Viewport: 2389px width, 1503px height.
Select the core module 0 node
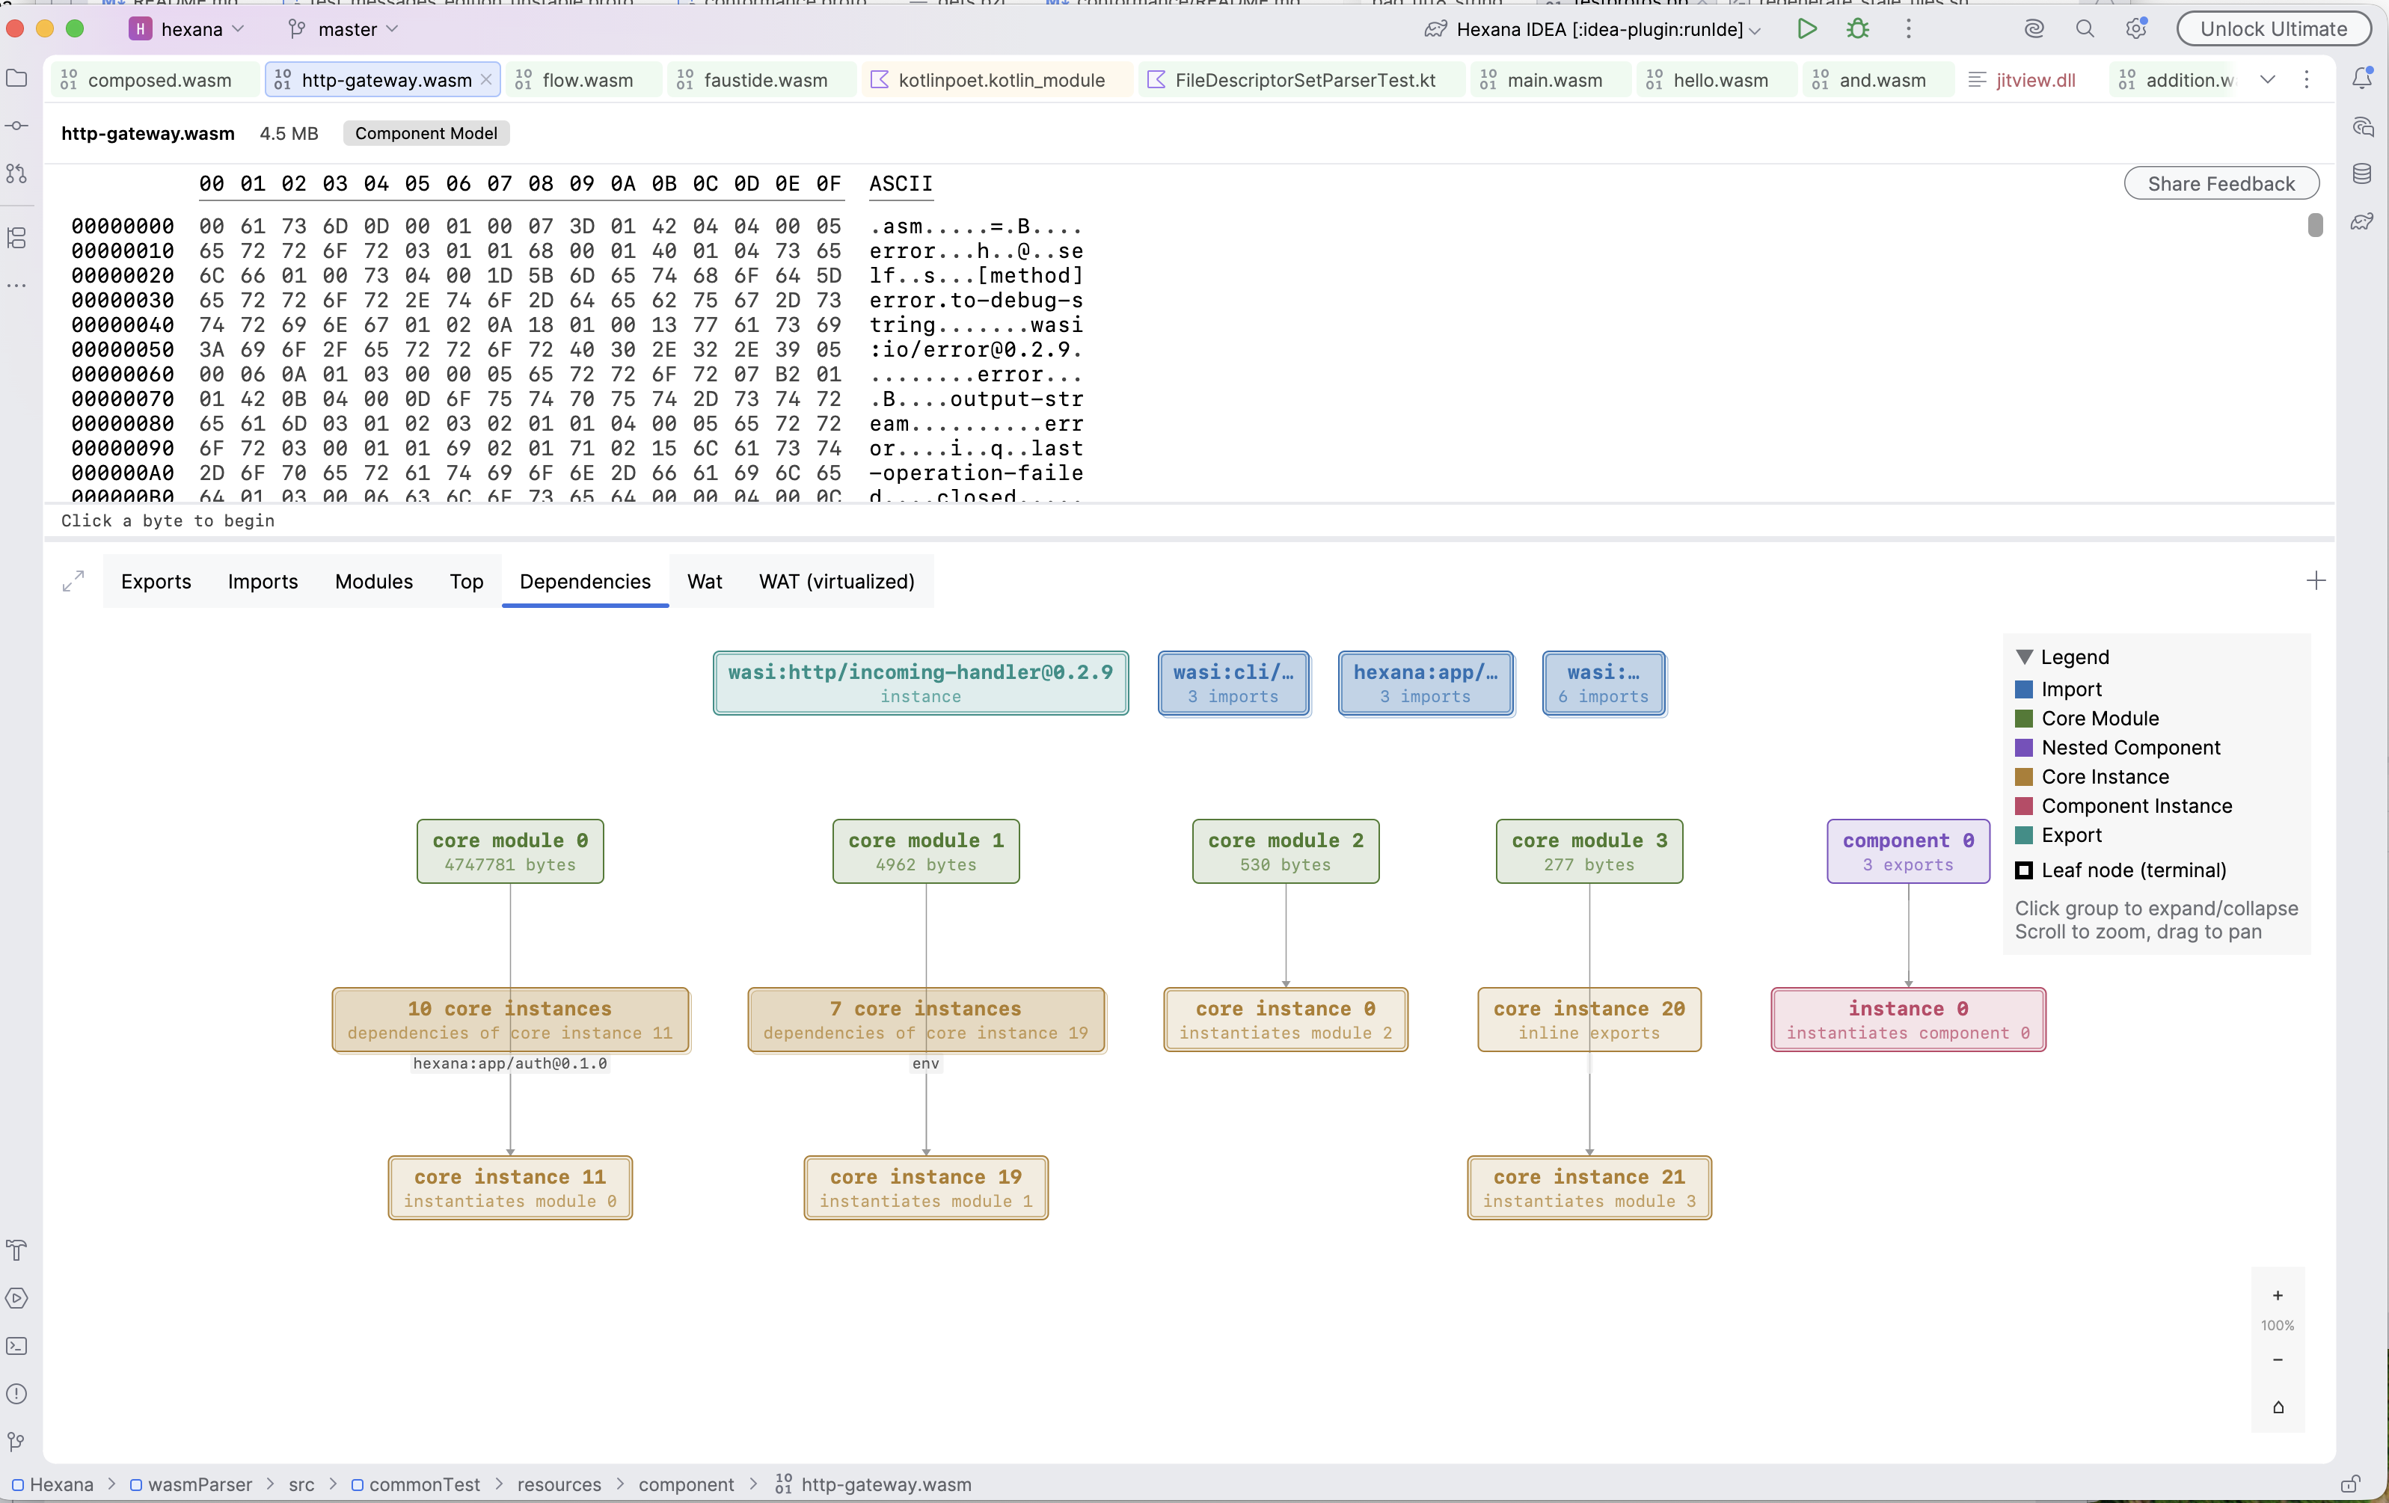click(x=510, y=851)
